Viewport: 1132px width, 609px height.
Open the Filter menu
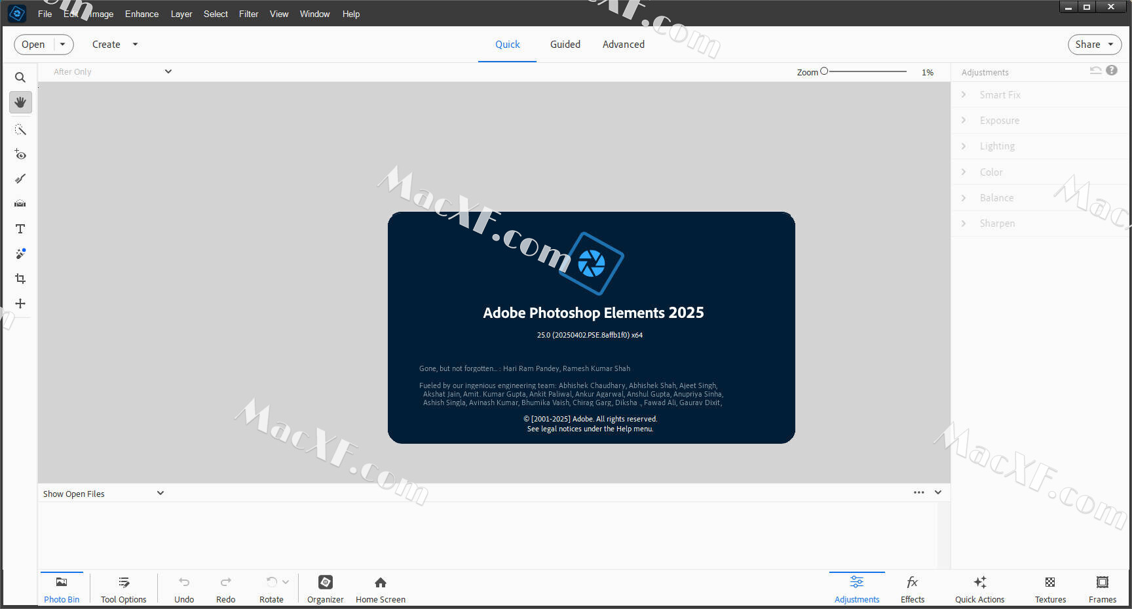[248, 14]
